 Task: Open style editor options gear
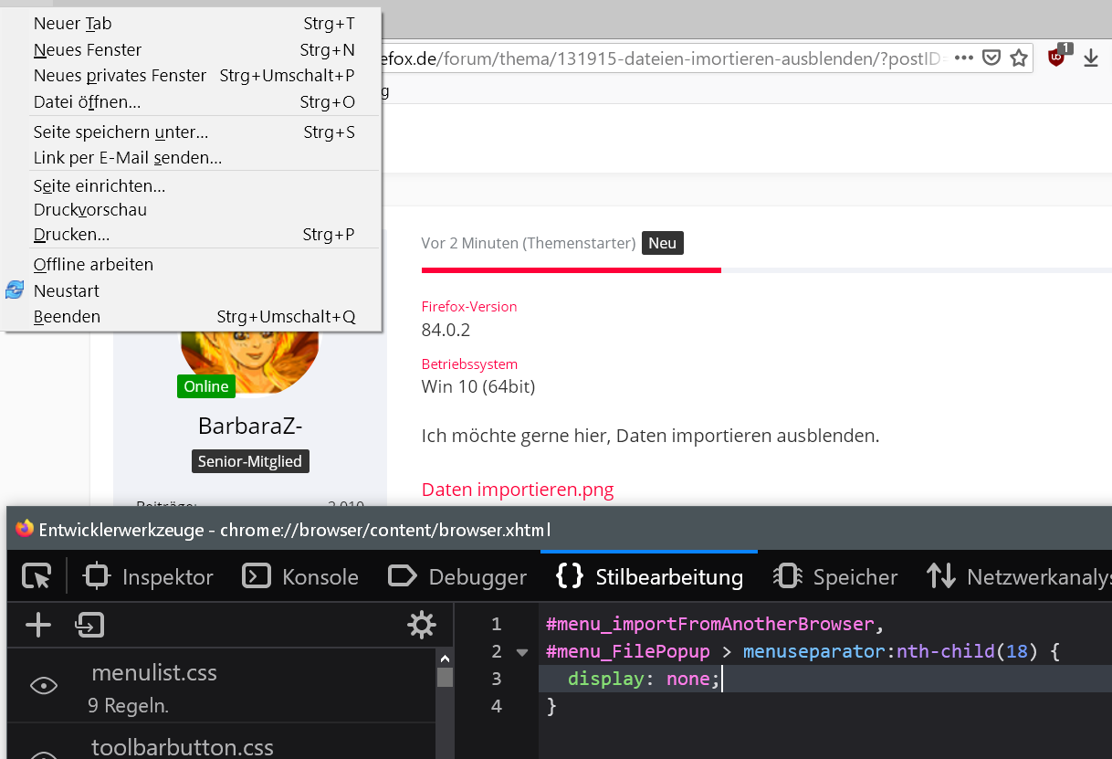click(421, 626)
